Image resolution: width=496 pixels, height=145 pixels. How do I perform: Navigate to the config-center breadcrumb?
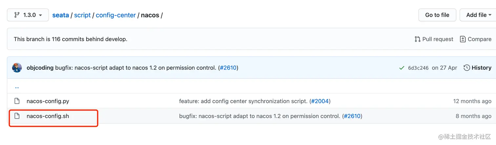click(116, 15)
